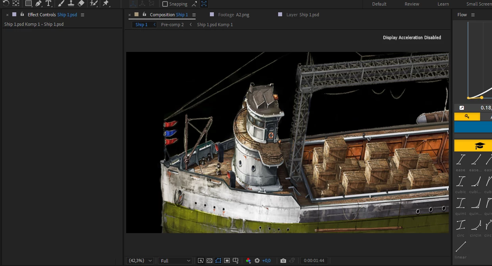This screenshot has height=266, width=492.
Task: Switch to the Small Screen workspace
Action: click(479, 4)
